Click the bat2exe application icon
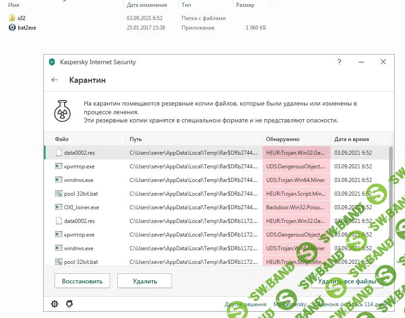 12,28
